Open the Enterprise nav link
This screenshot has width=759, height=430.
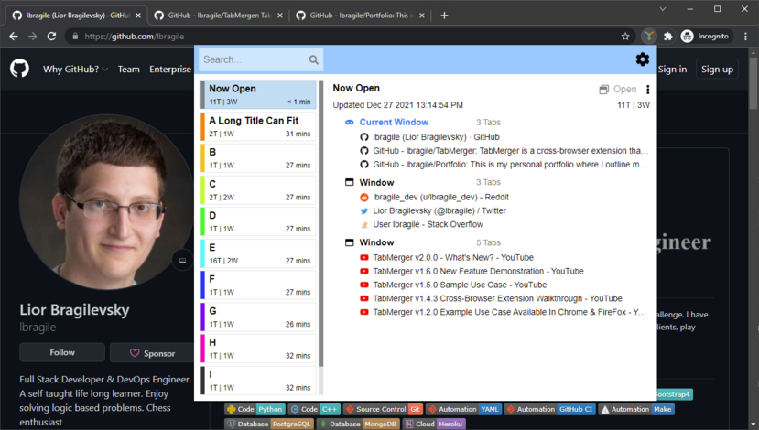pyautogui.click(x=170, y=70)
